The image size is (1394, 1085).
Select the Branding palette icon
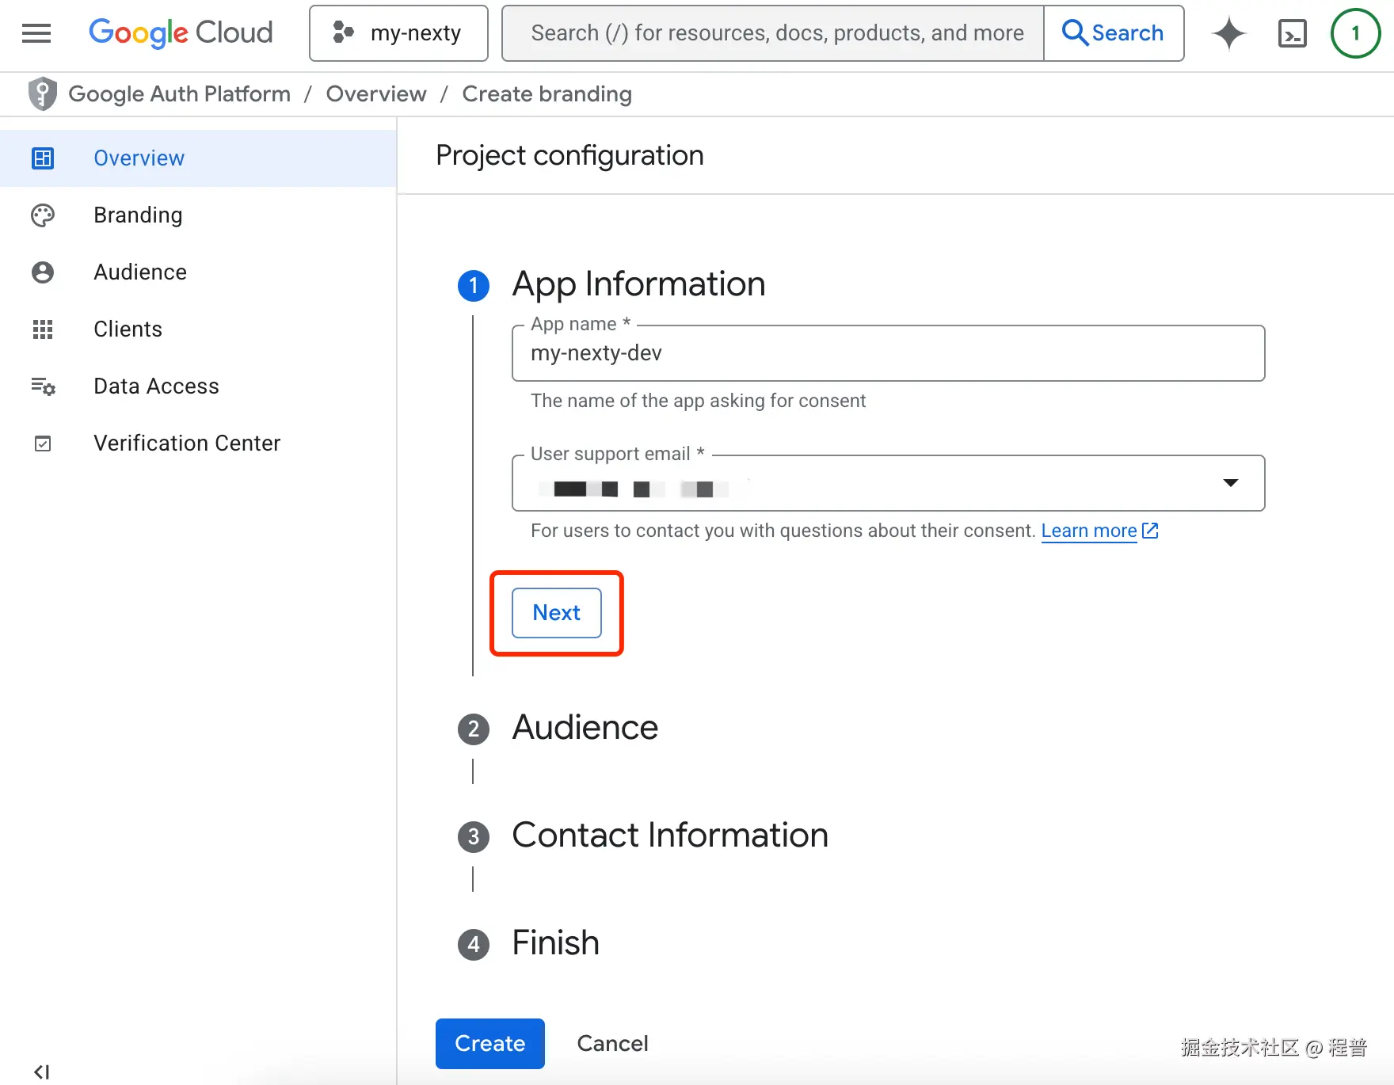[x=42, y=215]
